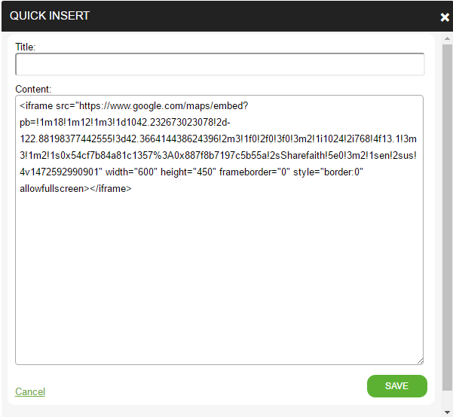Place cursor on style="border:0" text
The height and width of the screenshot is (417, 453).
pyautogui.click(x=328, y=172)
